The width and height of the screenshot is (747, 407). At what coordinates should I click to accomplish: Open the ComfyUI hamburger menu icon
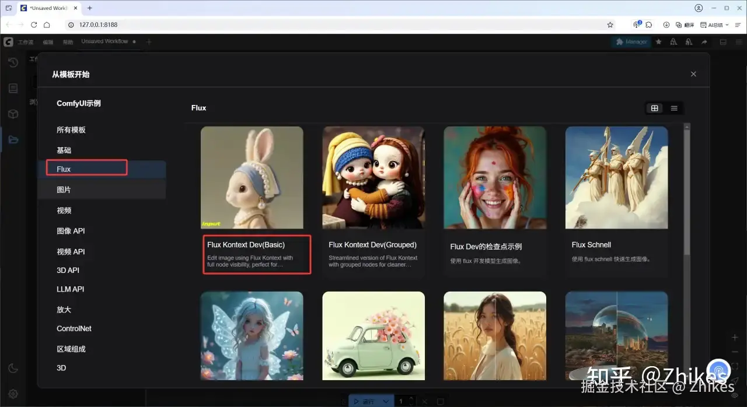pos(738,42)
